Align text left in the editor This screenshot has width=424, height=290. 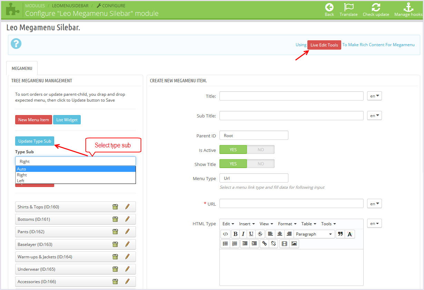point(270,234)
